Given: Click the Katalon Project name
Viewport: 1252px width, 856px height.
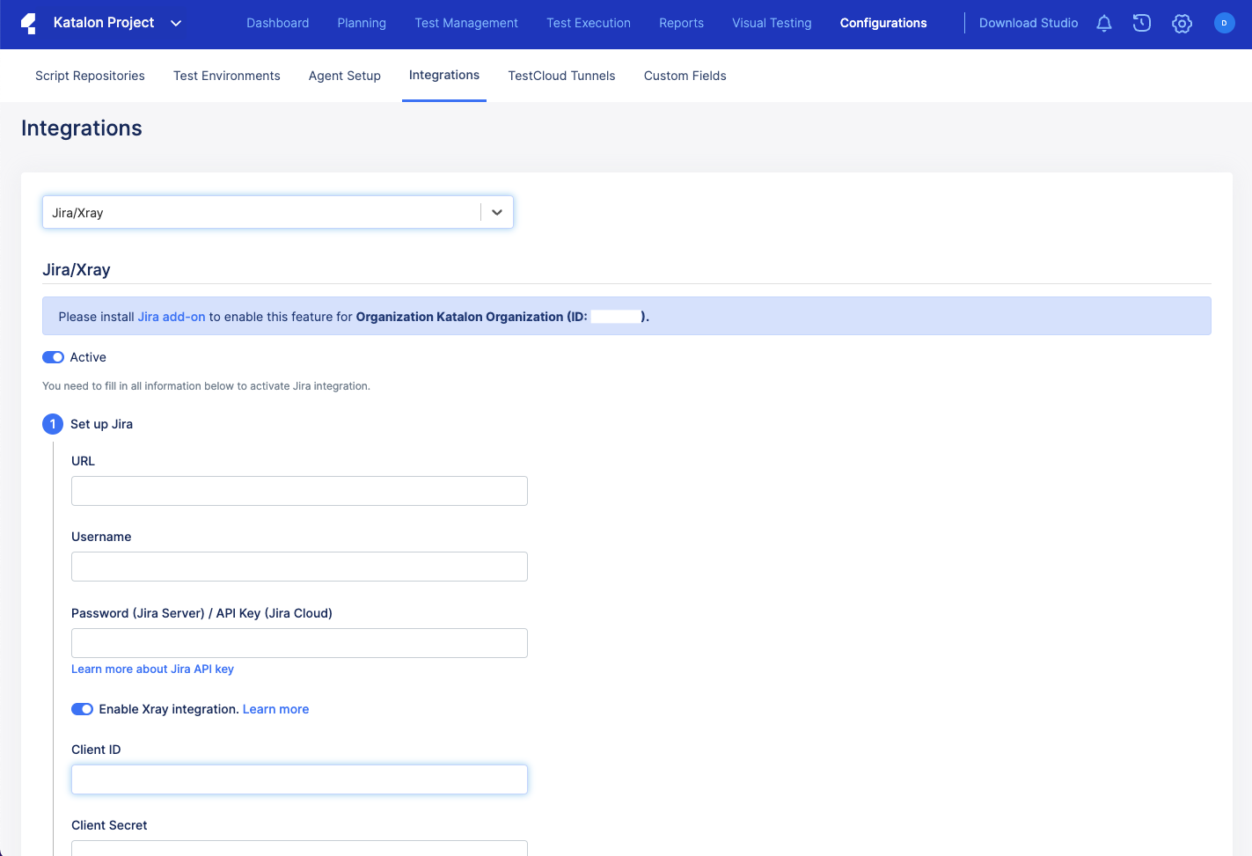Looking at the screenshot, I should coord(104,23).
